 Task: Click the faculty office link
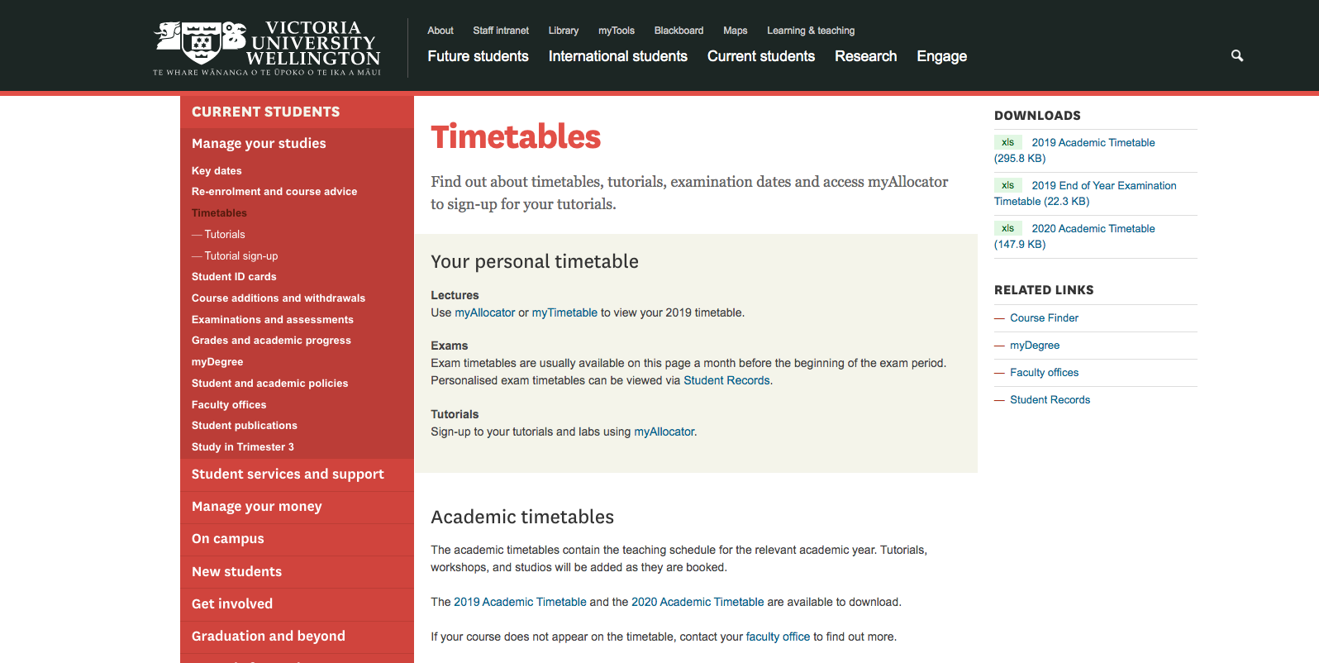coord(778,637)
